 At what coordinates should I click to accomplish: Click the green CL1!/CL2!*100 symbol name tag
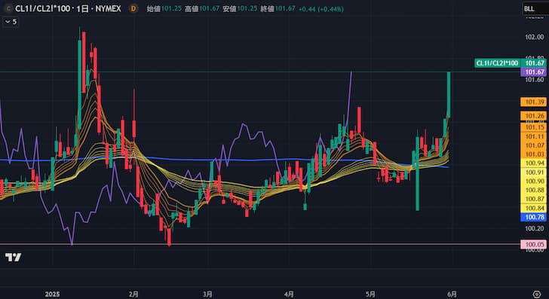(497, 63)
